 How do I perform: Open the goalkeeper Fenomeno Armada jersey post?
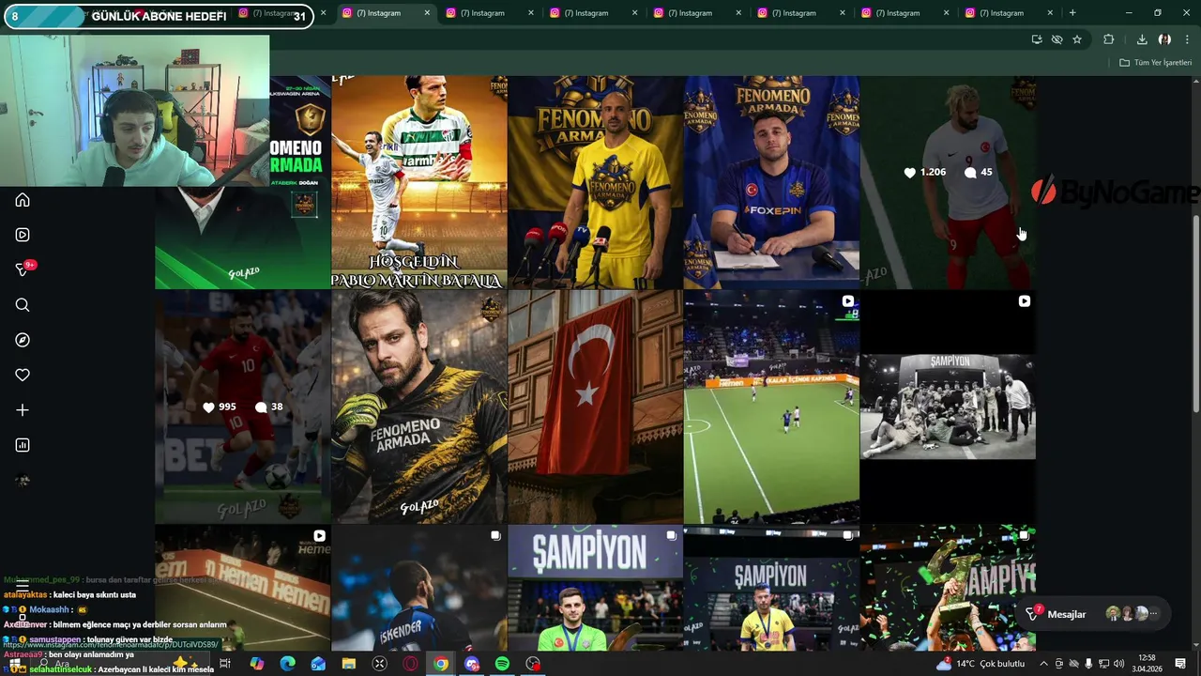click(418, 407)
